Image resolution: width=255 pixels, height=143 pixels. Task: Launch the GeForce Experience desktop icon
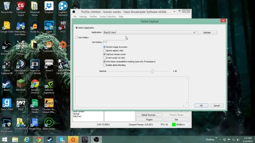[x=49, y=87]
